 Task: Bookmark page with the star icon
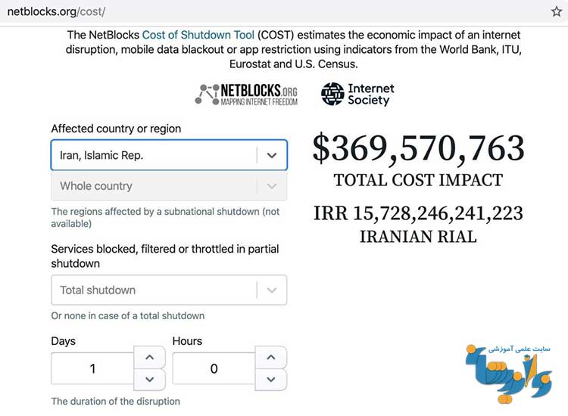(557, 11)
